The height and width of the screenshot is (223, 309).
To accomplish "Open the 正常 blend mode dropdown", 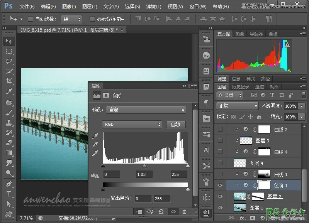I will tap(237, 106).
